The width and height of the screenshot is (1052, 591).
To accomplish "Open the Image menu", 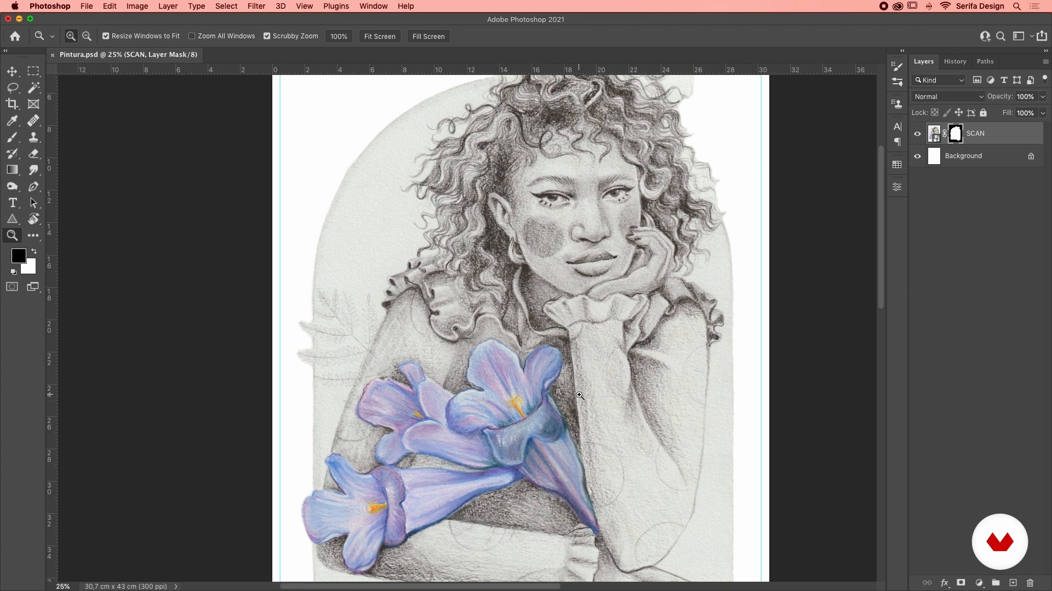I will 137,6.
